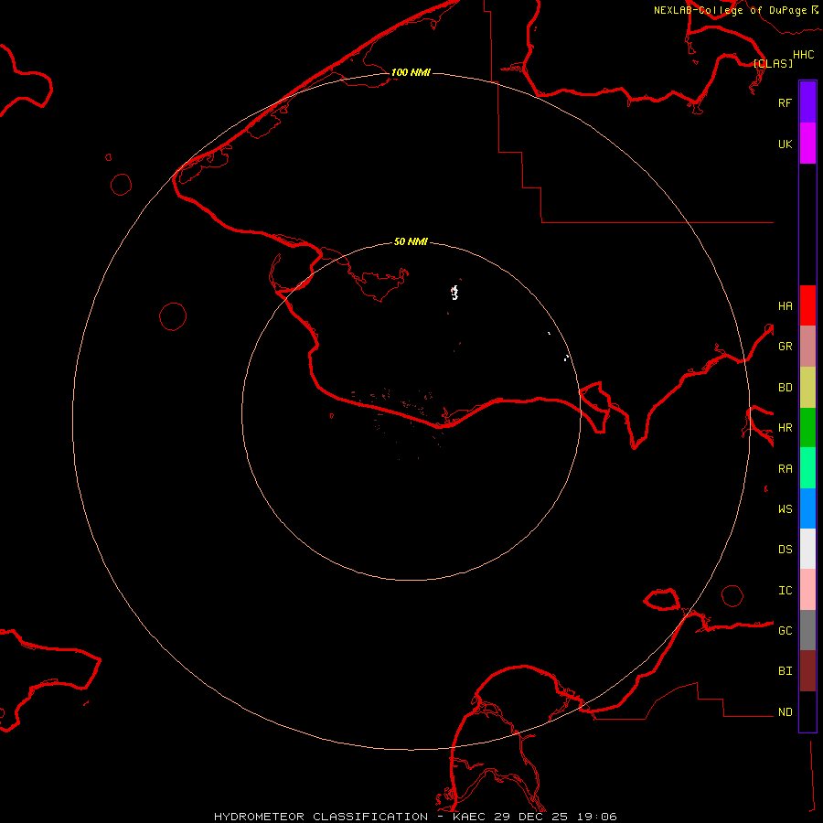Click the 50 NMI range ring label
The image size is (823, 823).
point(411,241)
